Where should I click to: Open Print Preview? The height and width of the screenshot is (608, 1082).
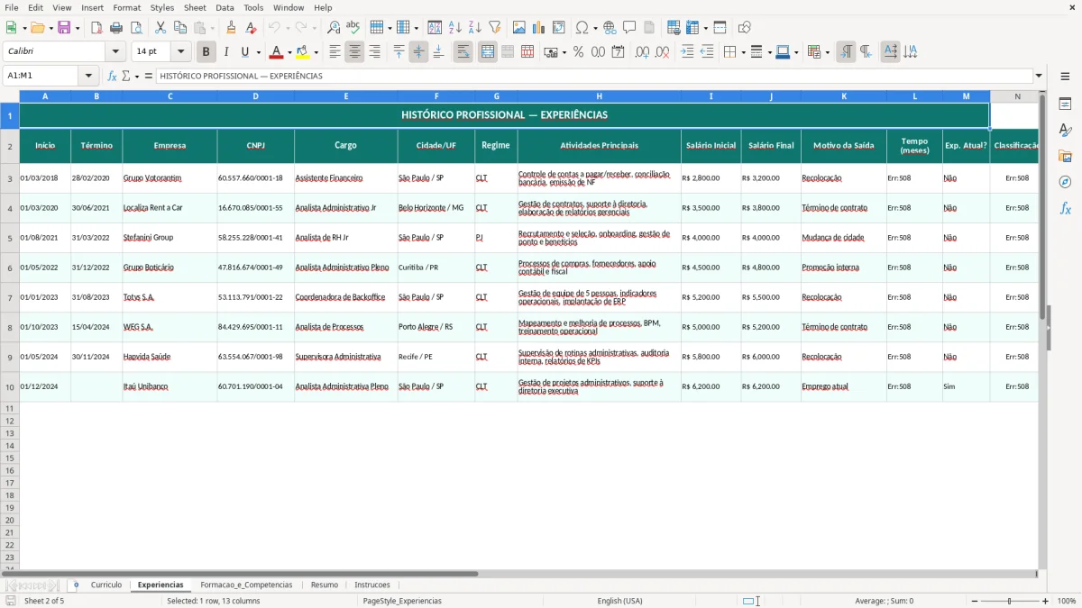pos(136,28)
